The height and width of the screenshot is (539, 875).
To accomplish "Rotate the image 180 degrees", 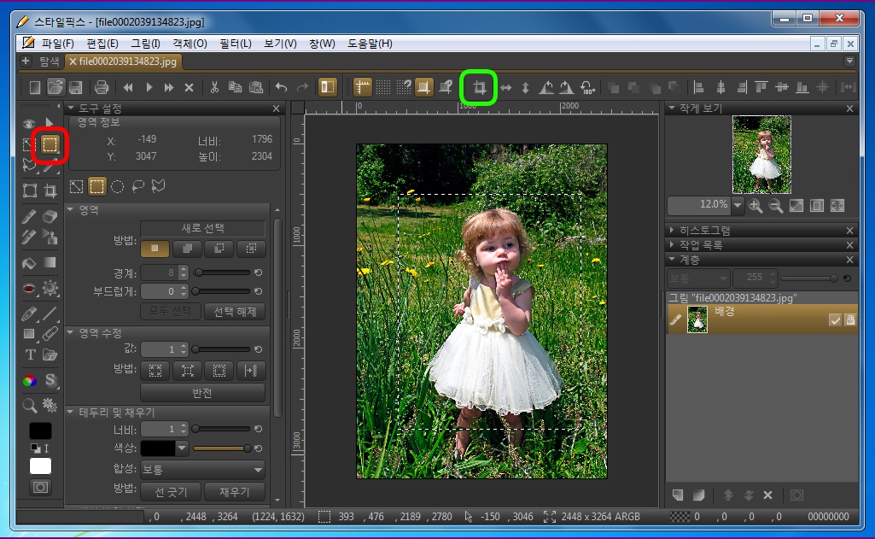I will point(587,87).
